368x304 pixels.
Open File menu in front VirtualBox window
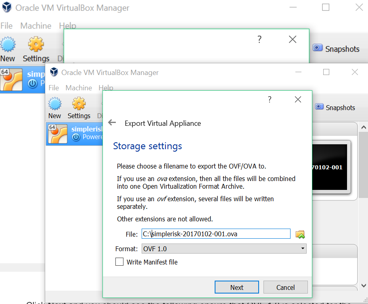coord(54,88)
